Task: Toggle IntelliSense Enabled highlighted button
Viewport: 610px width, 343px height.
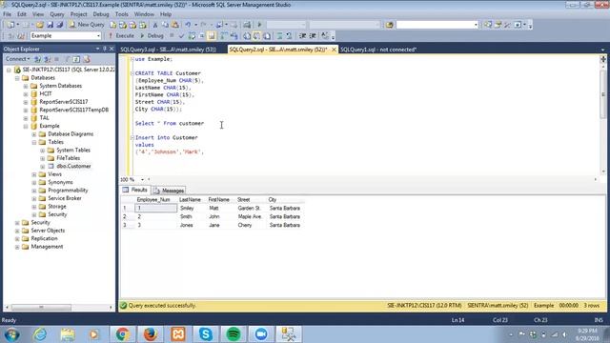Action: pyautogui.click(x=212, y=36)
